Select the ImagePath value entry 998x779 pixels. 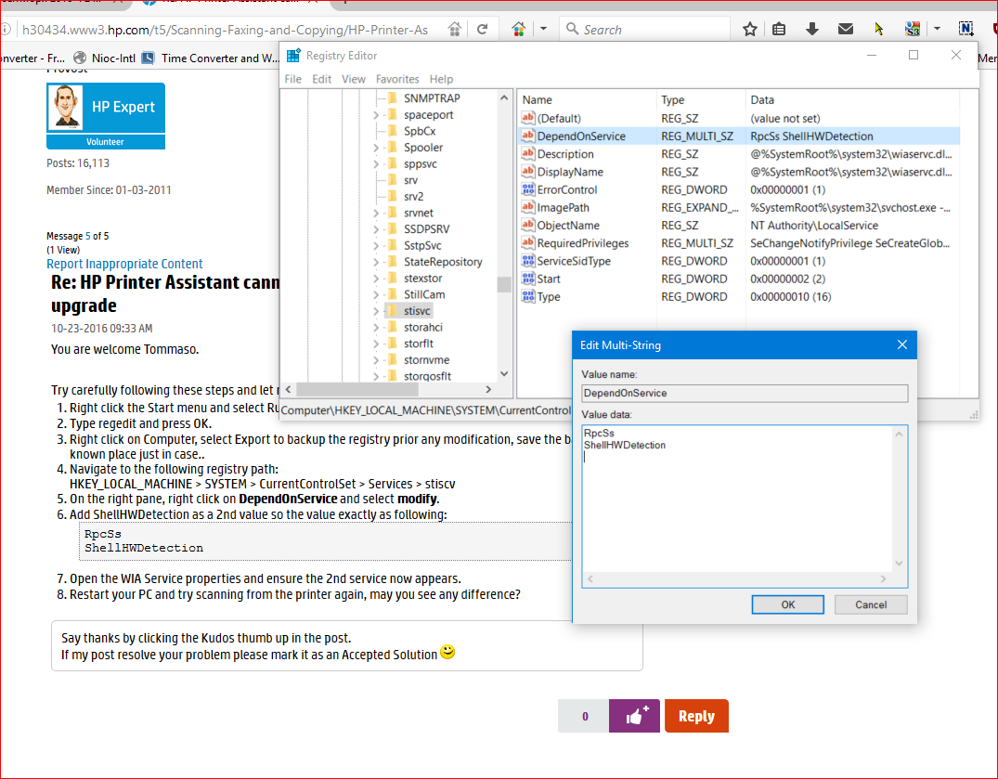click(563, 207)
